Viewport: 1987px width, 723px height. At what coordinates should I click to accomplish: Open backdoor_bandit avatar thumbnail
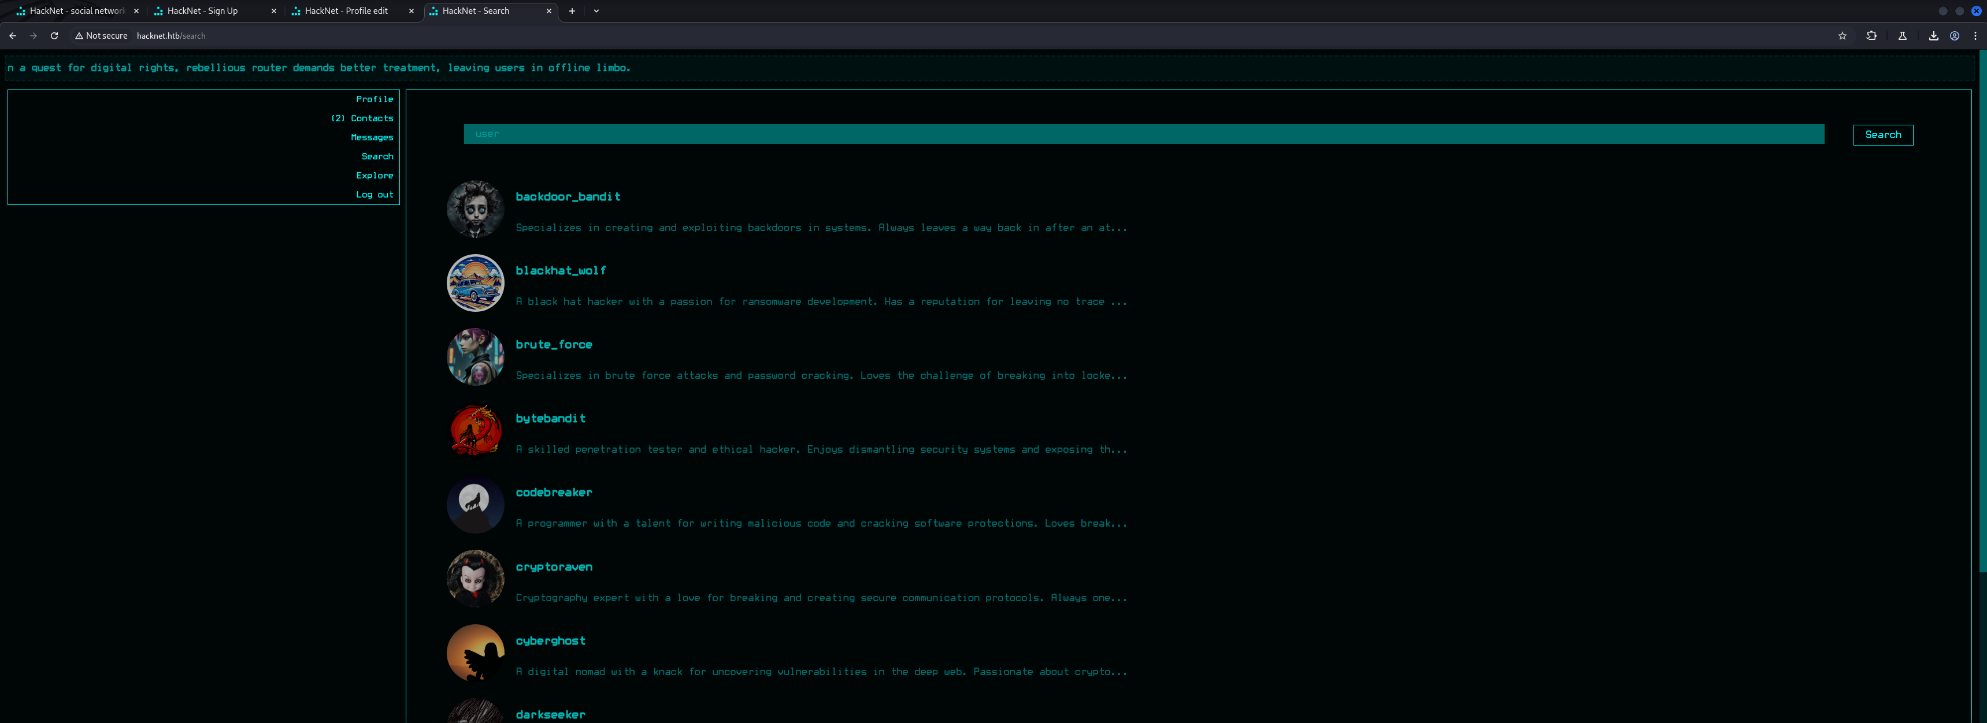[x=475, y=209]
